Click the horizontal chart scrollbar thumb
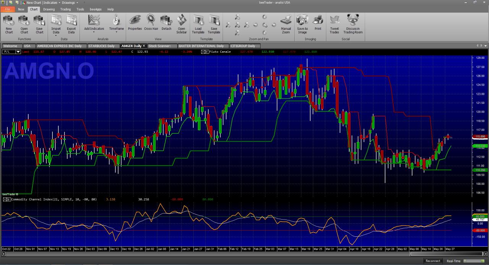 tap(445, 254)
